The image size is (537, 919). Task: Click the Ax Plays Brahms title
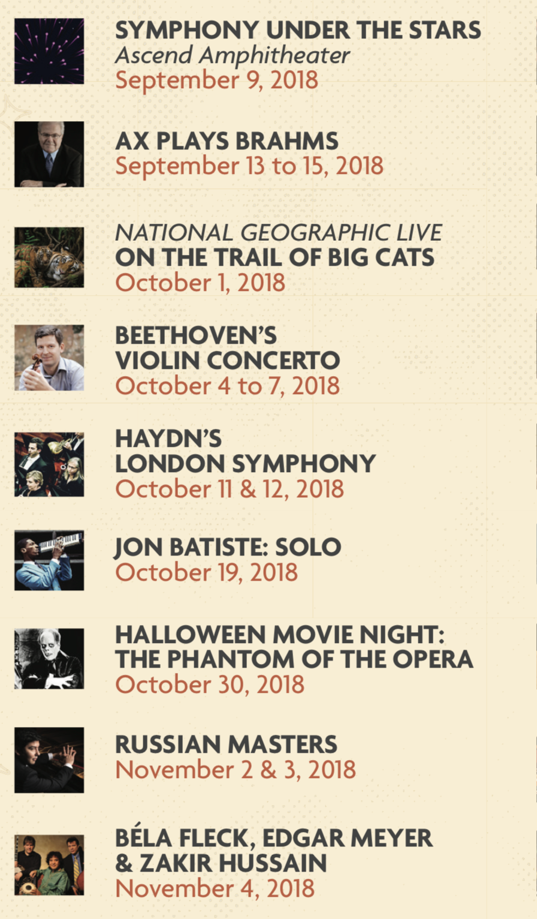(227, 142)
